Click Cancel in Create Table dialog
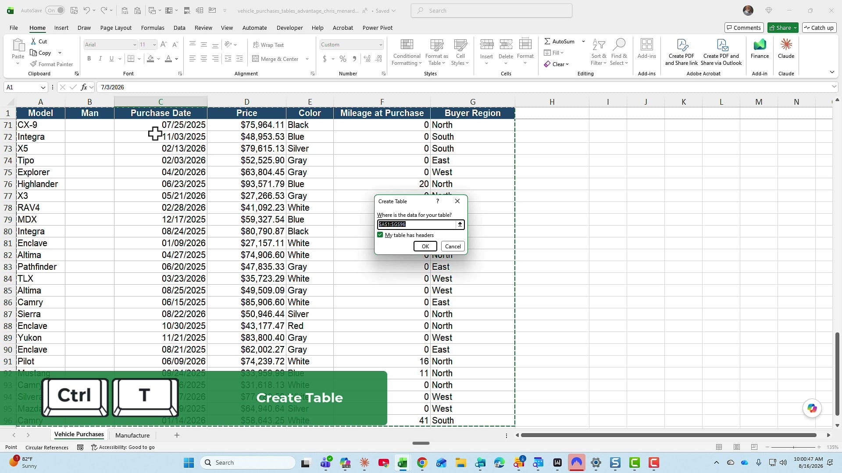The width and height of the screenshot is (842, 473). click(x=453, y=247)
